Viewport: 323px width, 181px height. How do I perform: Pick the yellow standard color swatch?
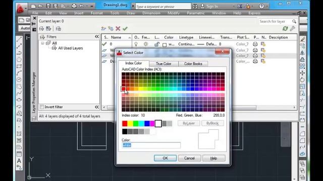130,123
